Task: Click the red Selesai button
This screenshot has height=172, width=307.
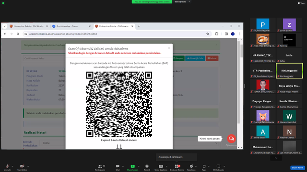Action: (212, 58)
